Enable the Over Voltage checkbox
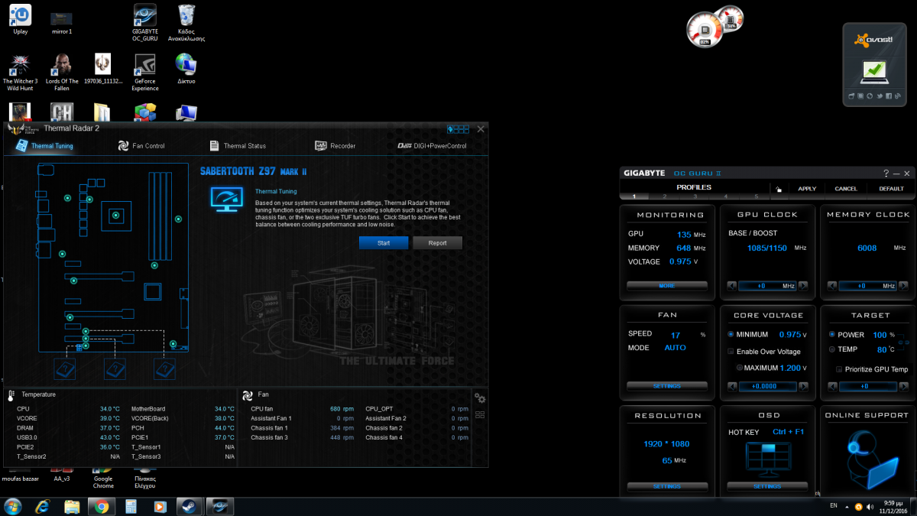The image size is (917, 516). click(x=731, y=352)
